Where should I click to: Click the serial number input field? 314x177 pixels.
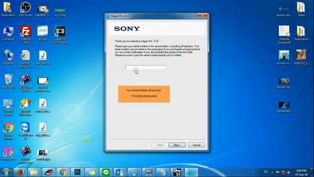coord(145,67)
